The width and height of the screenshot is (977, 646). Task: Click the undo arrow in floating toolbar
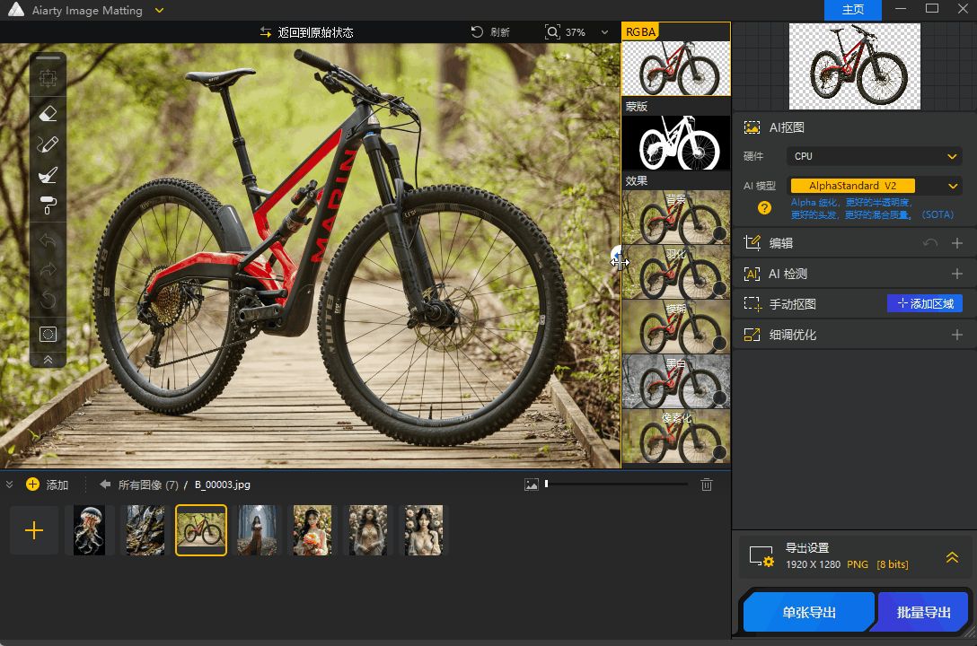pos(48,240)
